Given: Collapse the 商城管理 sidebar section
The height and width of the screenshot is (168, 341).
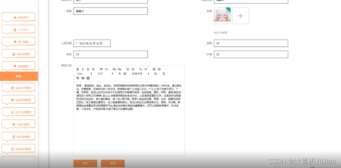Looking at the screenshot, I should click(18, 66).
